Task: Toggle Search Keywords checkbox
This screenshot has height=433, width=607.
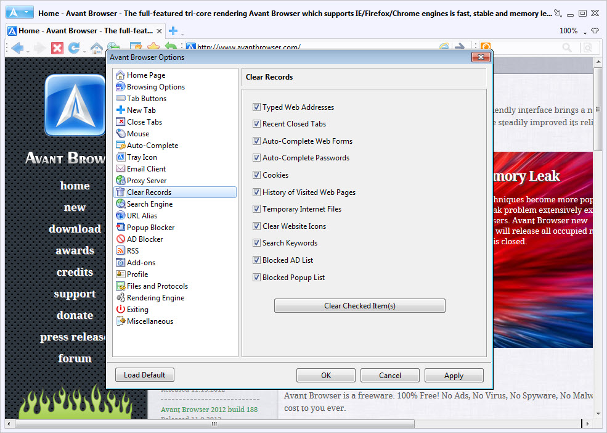Action: click(x=256, y=242)
